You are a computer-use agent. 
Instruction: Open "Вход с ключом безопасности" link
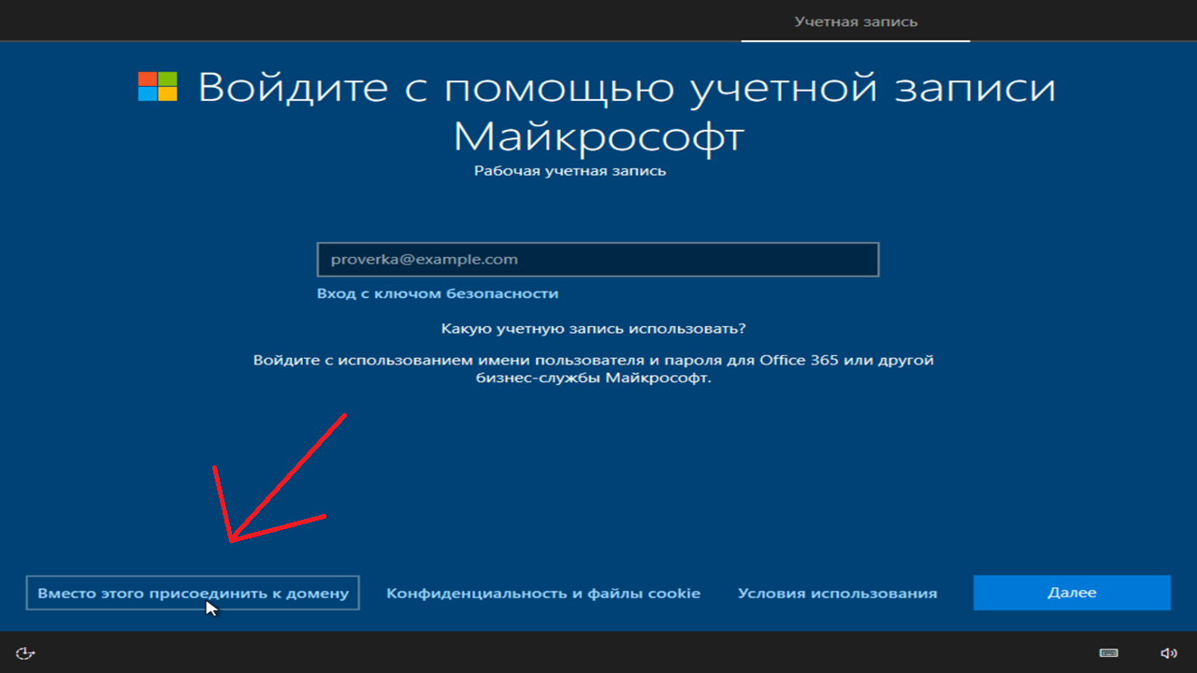point(438,294)
